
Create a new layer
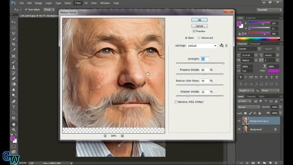coord(270,163)
